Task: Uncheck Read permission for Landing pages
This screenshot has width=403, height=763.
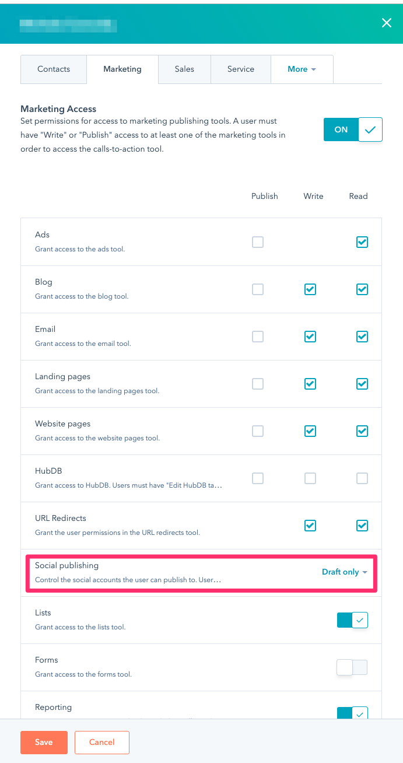Action: tap(362, 384)
